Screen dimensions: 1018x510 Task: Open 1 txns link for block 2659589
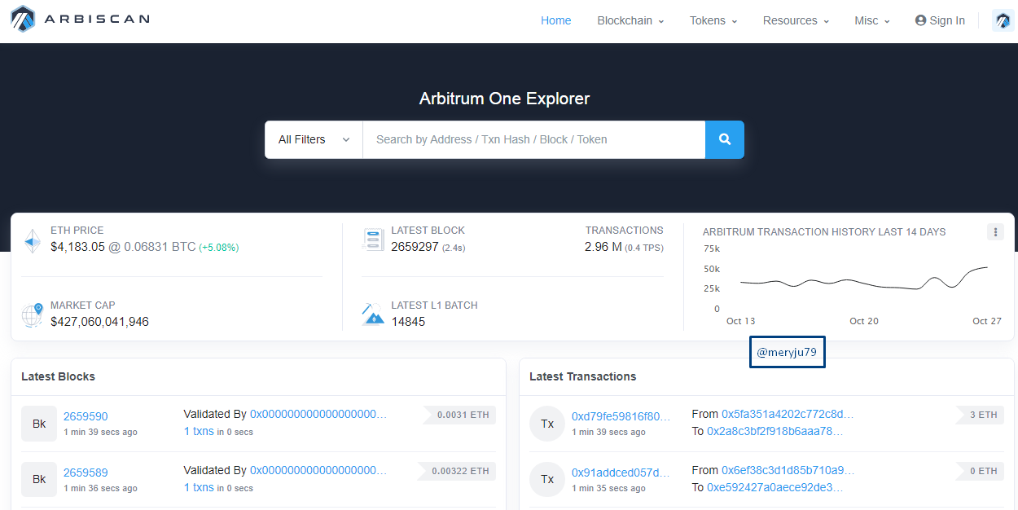click(199, 487)
